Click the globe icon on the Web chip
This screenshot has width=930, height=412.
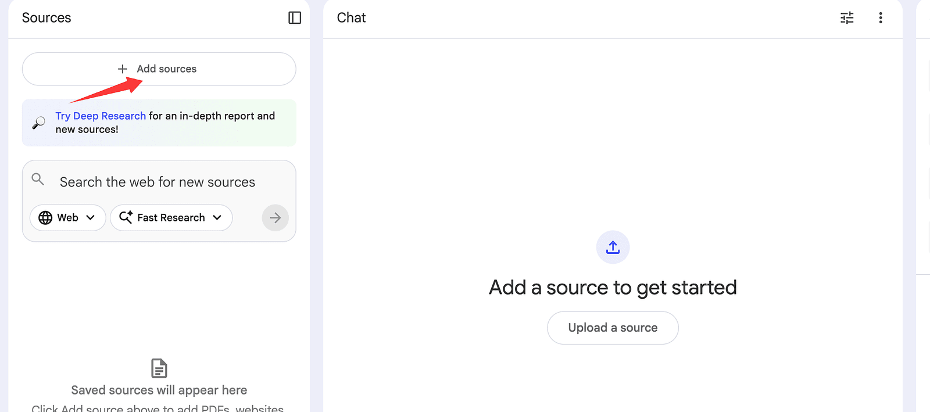click(x=45, y=218)
